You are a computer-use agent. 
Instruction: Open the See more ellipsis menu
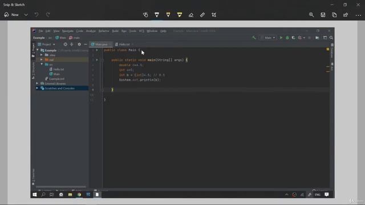click(358, 15)
